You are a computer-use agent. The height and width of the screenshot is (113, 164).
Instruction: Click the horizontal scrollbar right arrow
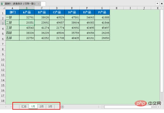tap(159, 107)
